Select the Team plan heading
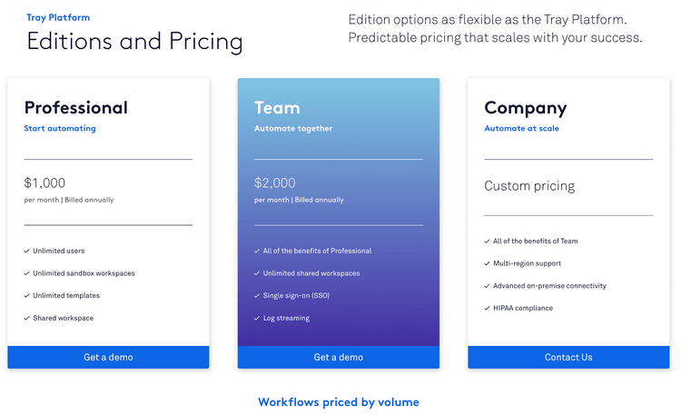This screenshot has width=681, height=415. [x=277, y=108]
